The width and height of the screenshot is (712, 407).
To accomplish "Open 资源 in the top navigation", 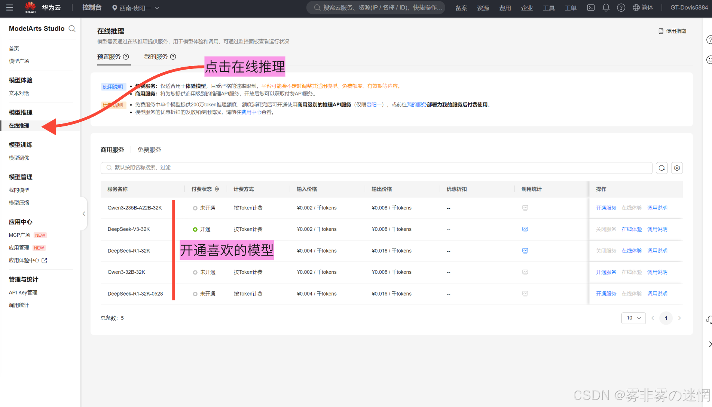I will pyautogui.click(x=483, y=8).
